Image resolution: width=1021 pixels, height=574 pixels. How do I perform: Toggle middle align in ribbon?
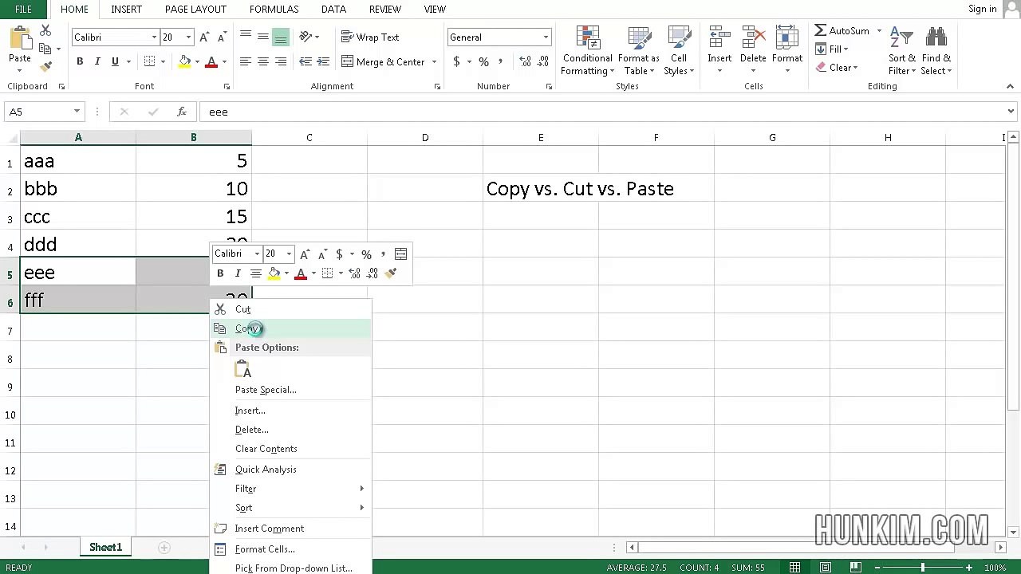[262, 37]
